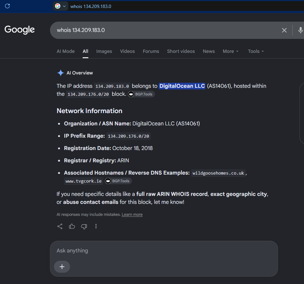Expand the Tools dropdown
The height and width of the screenshot is (284, 304).
click(256, 51)
